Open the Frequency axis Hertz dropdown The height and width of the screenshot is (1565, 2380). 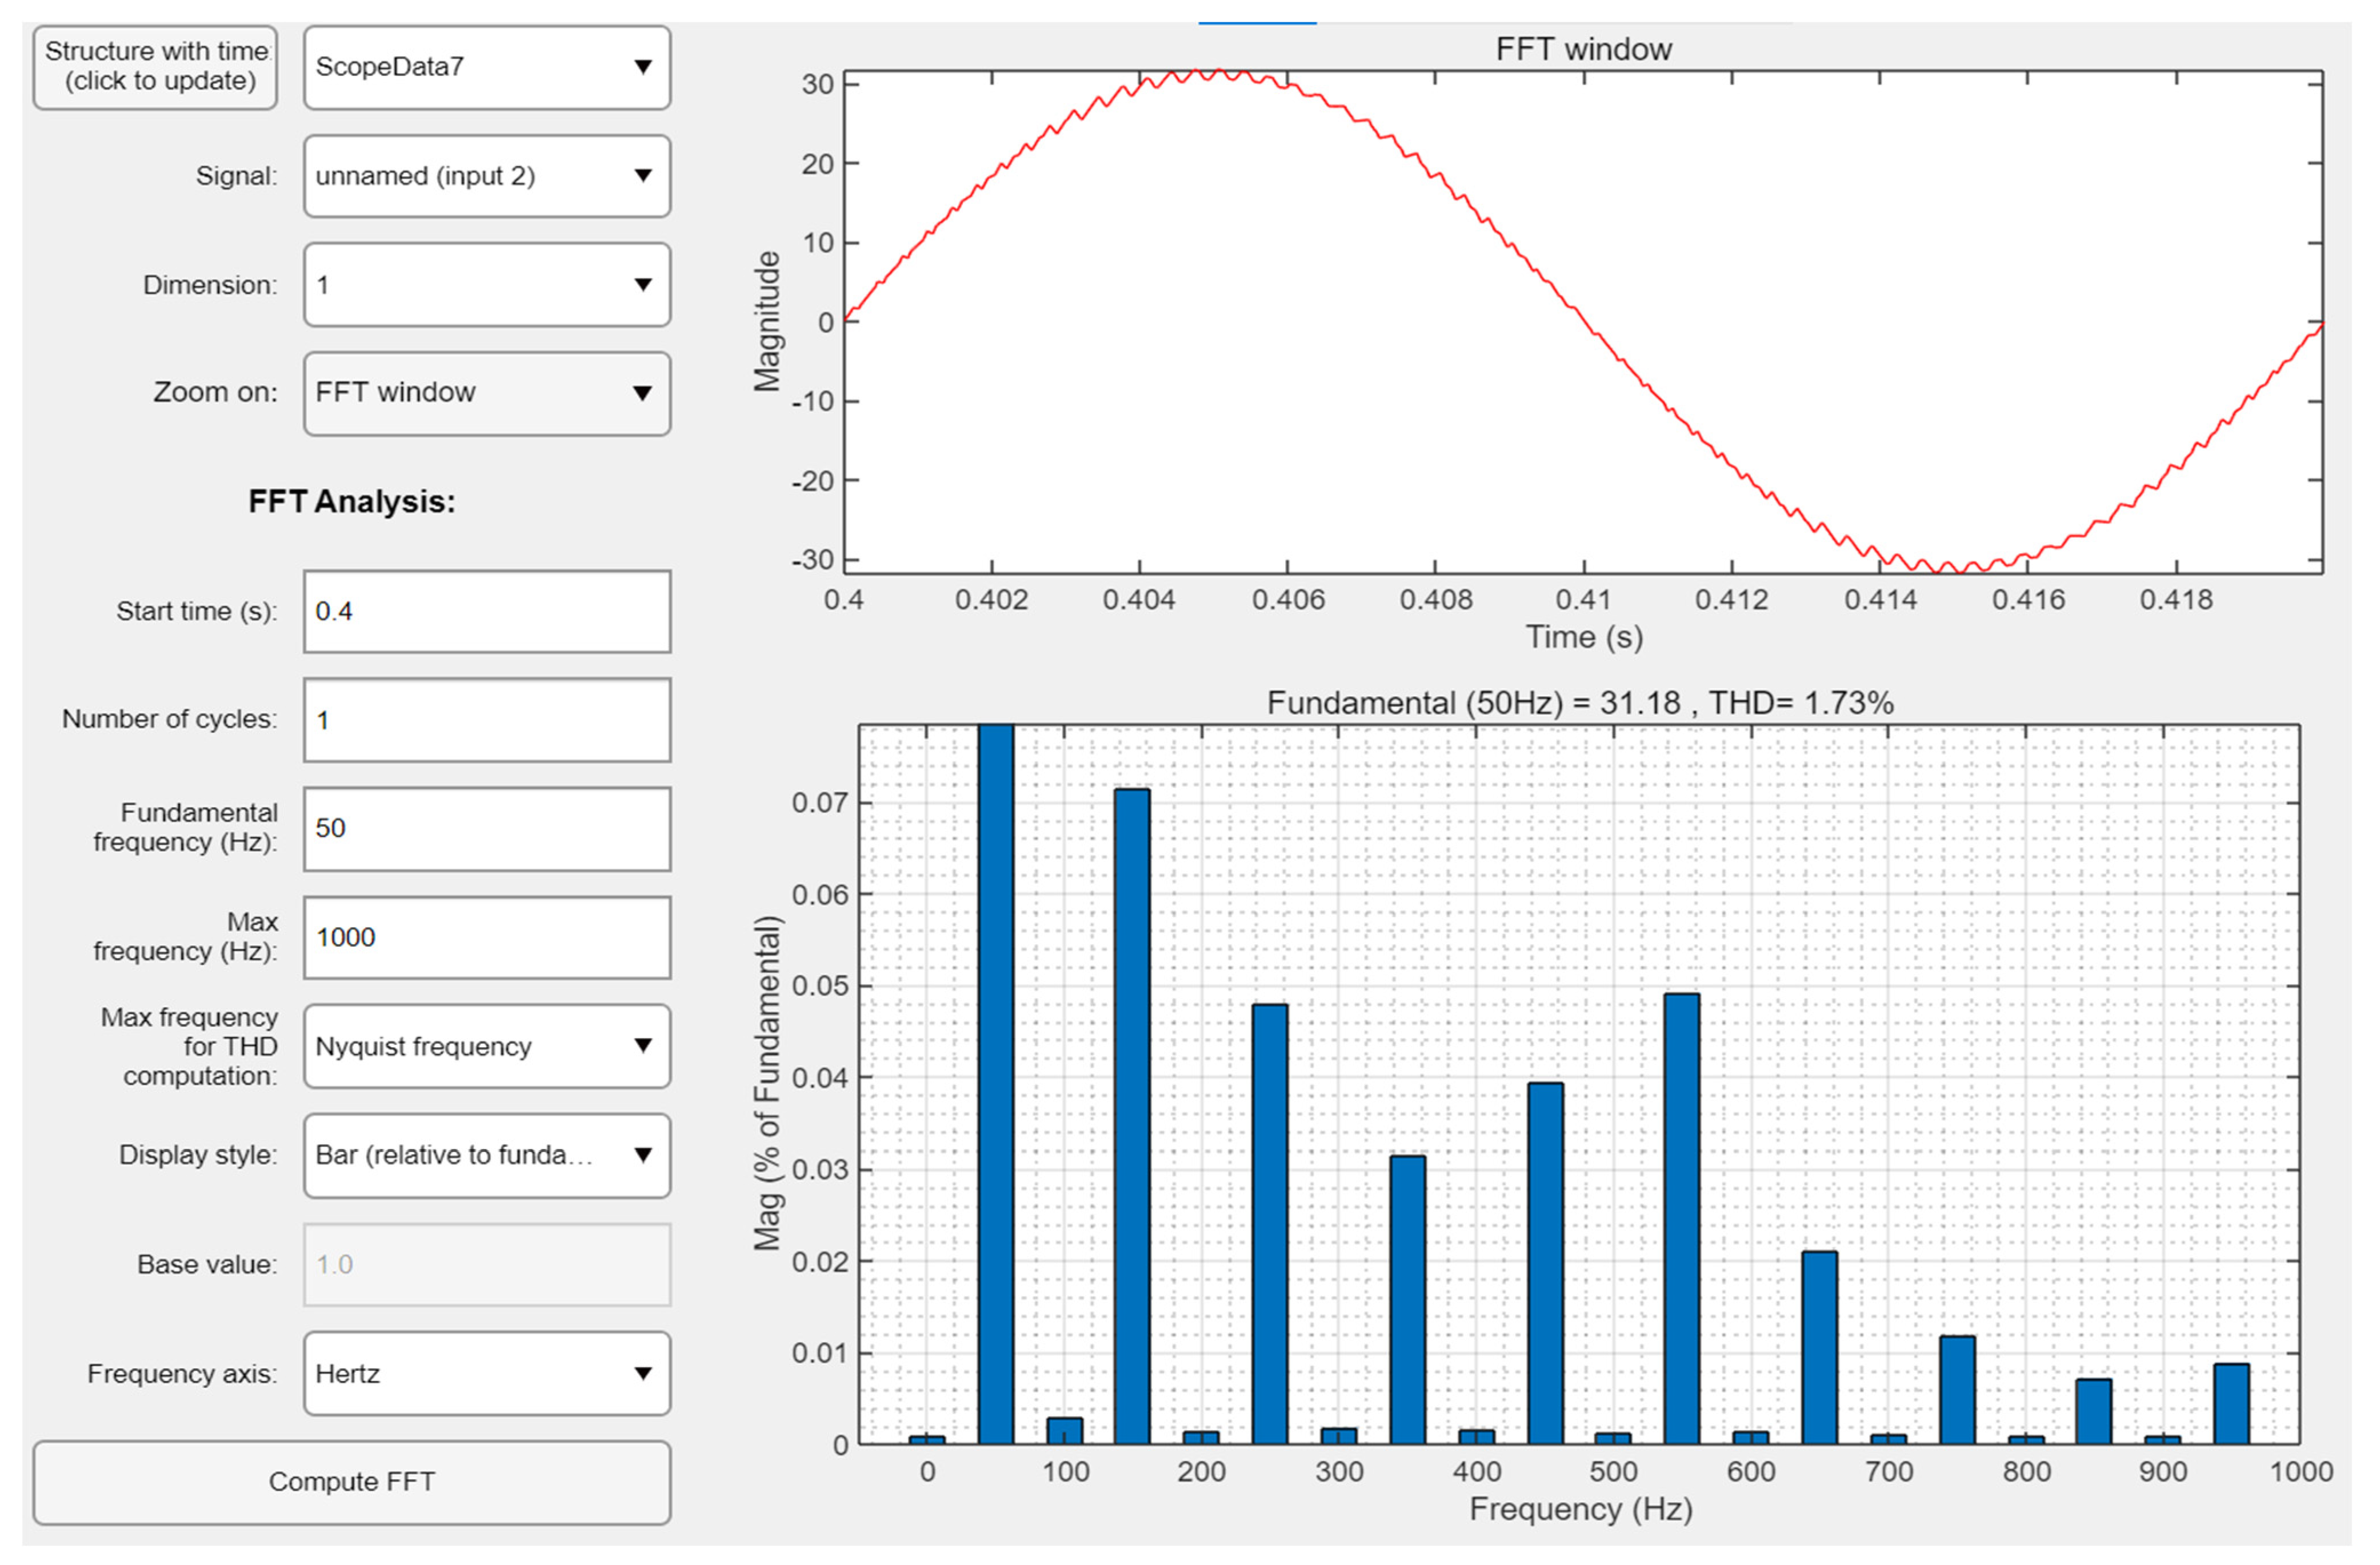pyautogui.click(x=486, y=1373)
